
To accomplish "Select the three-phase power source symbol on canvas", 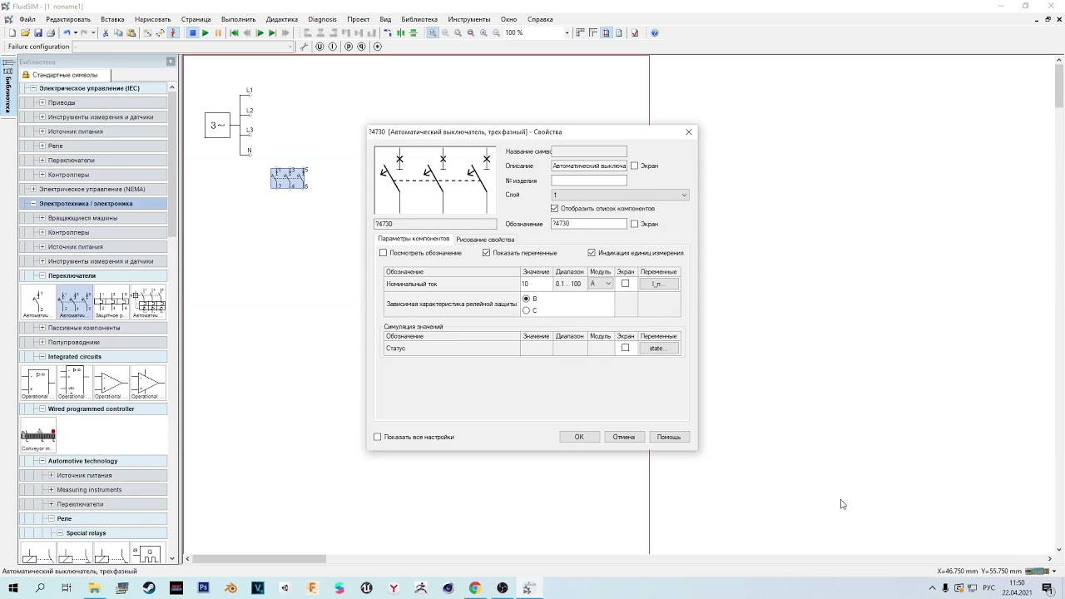I will (x=217, y=126).
